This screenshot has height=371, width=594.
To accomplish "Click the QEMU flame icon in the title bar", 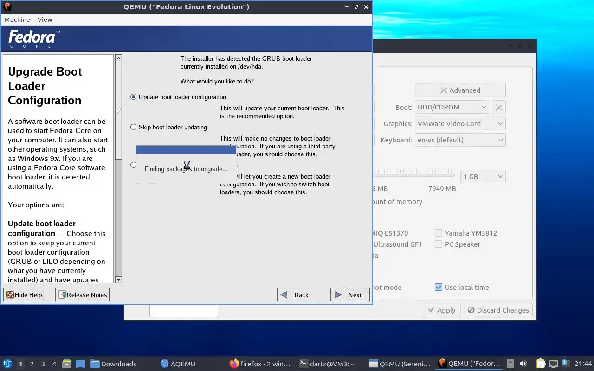I will [x=6, y=6].
